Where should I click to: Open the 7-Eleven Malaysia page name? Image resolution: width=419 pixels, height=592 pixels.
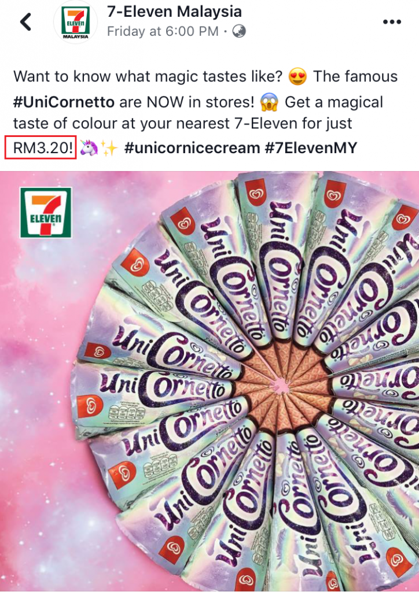pos(174,12)
